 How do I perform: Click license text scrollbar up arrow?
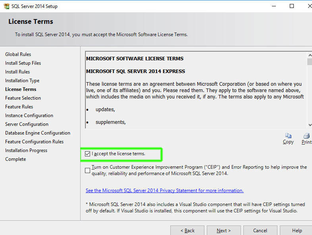pyautogui.click(x=310, y=55)
